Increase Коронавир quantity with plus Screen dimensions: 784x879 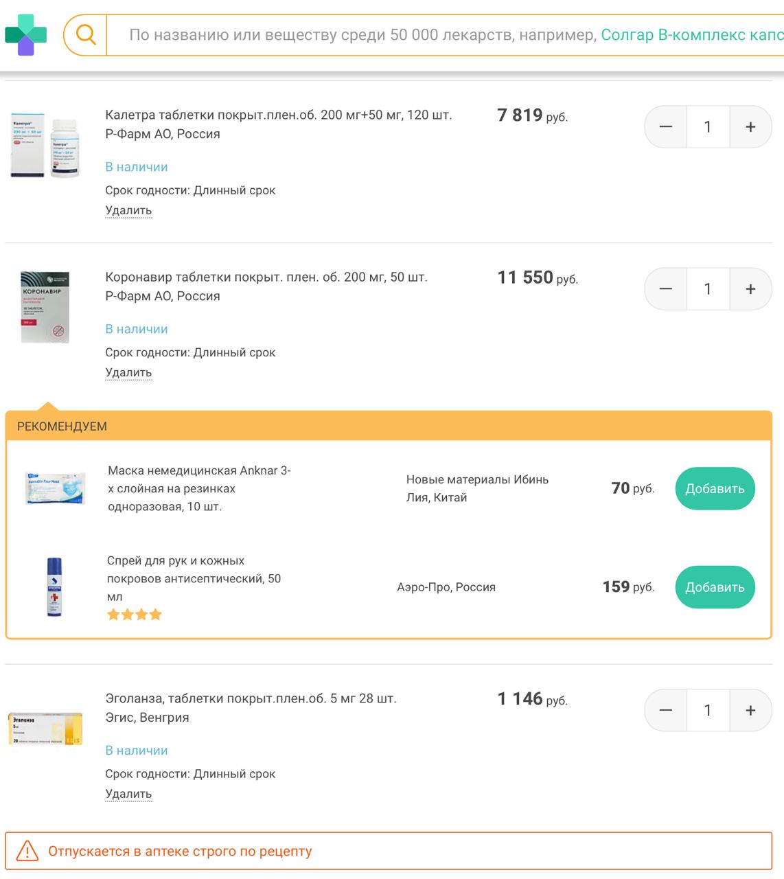pos(750,289)
